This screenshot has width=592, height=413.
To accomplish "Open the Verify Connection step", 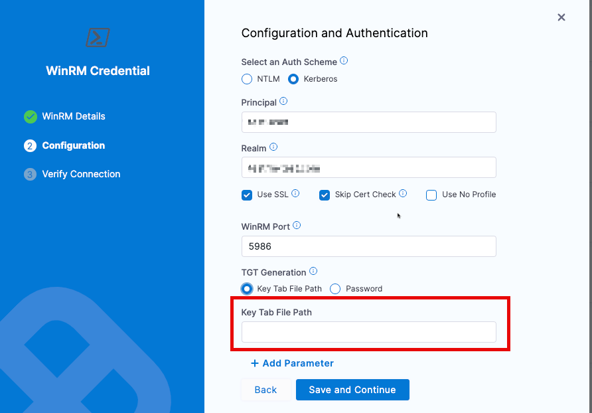I will [81, 174].
